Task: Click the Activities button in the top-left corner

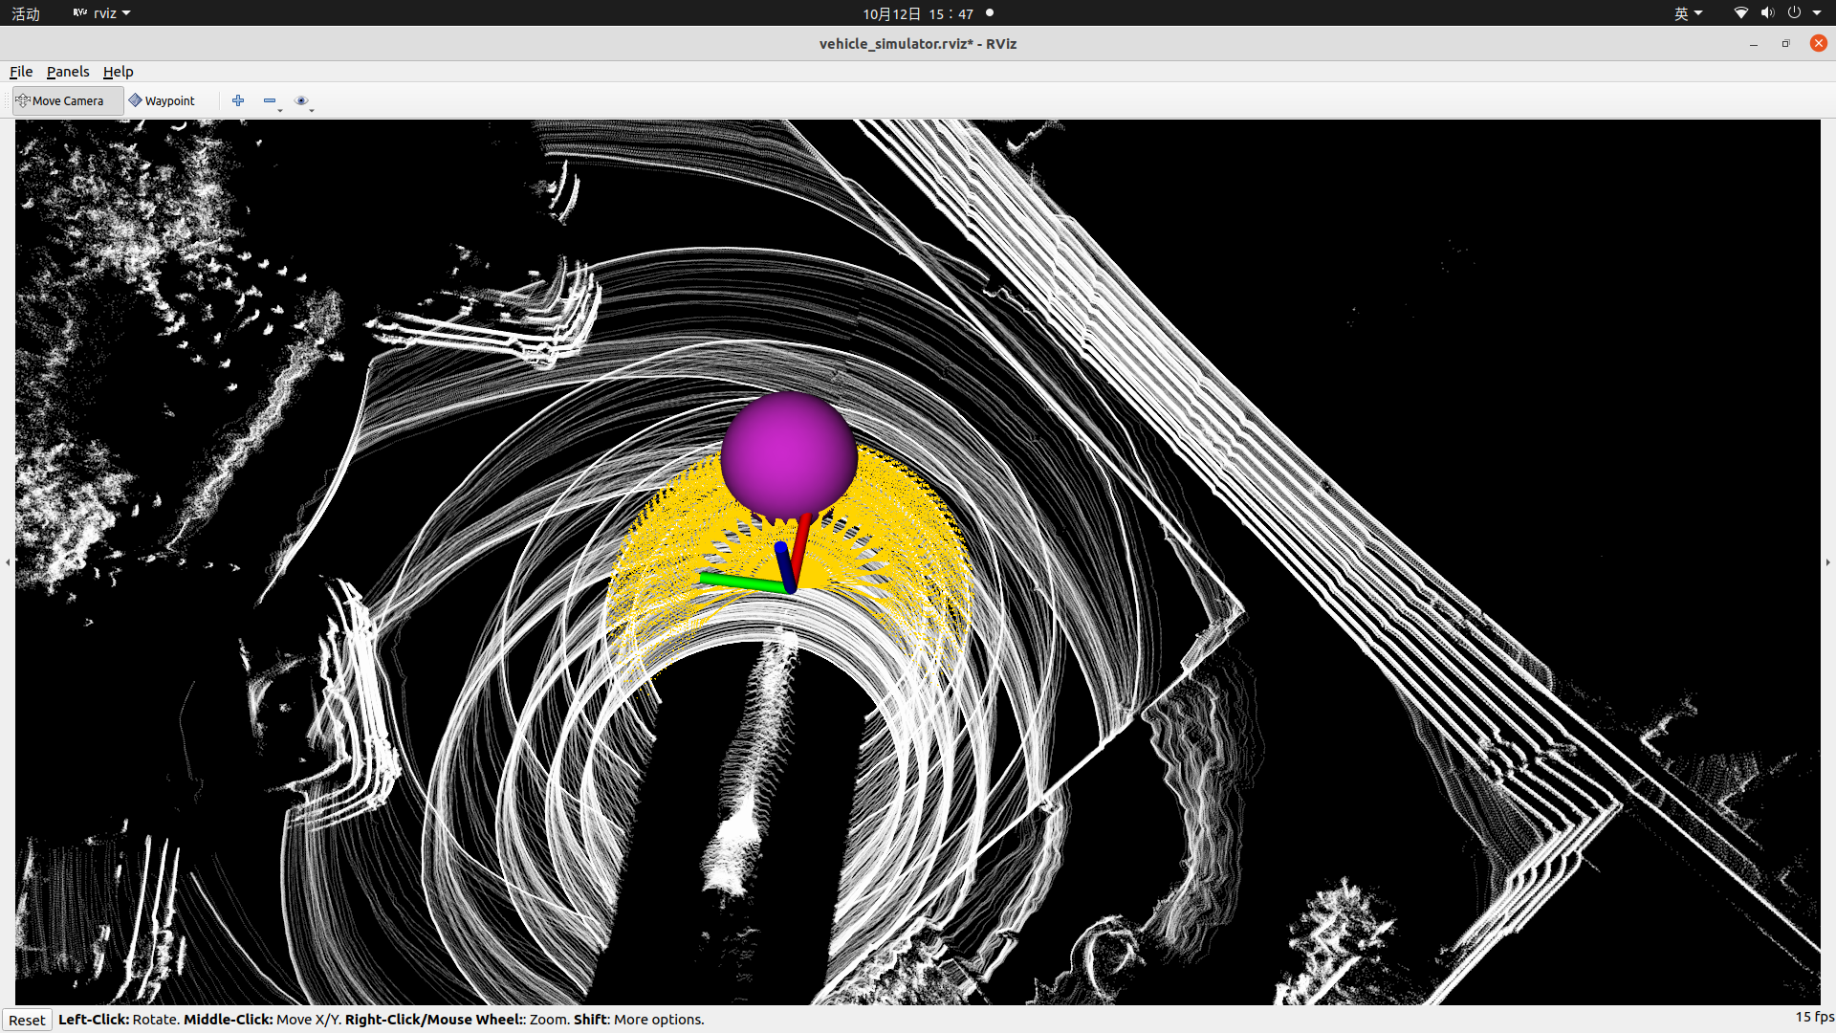Action: coord(26,13)
